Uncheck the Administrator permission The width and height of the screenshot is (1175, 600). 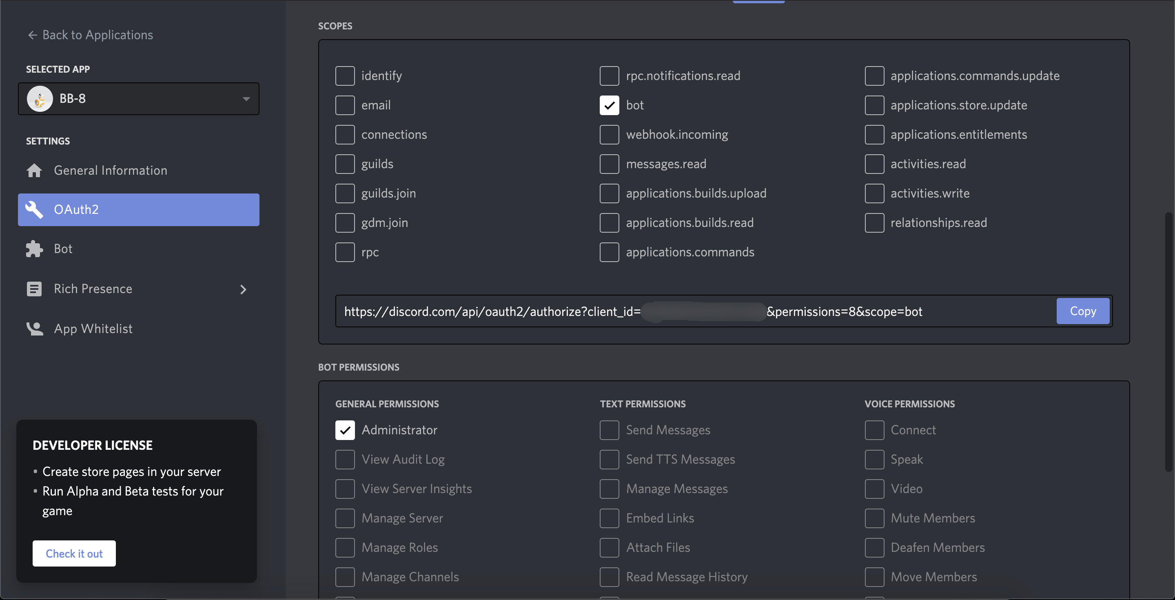(345, 430)
